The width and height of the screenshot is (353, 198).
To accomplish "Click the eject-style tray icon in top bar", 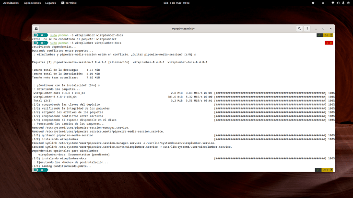I will 324,2.
